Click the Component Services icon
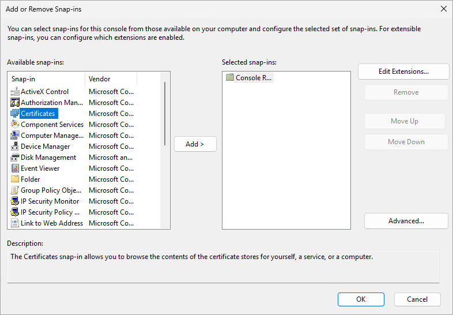The height and width of the screenshot is (315, 453). (x=16, y=125)
